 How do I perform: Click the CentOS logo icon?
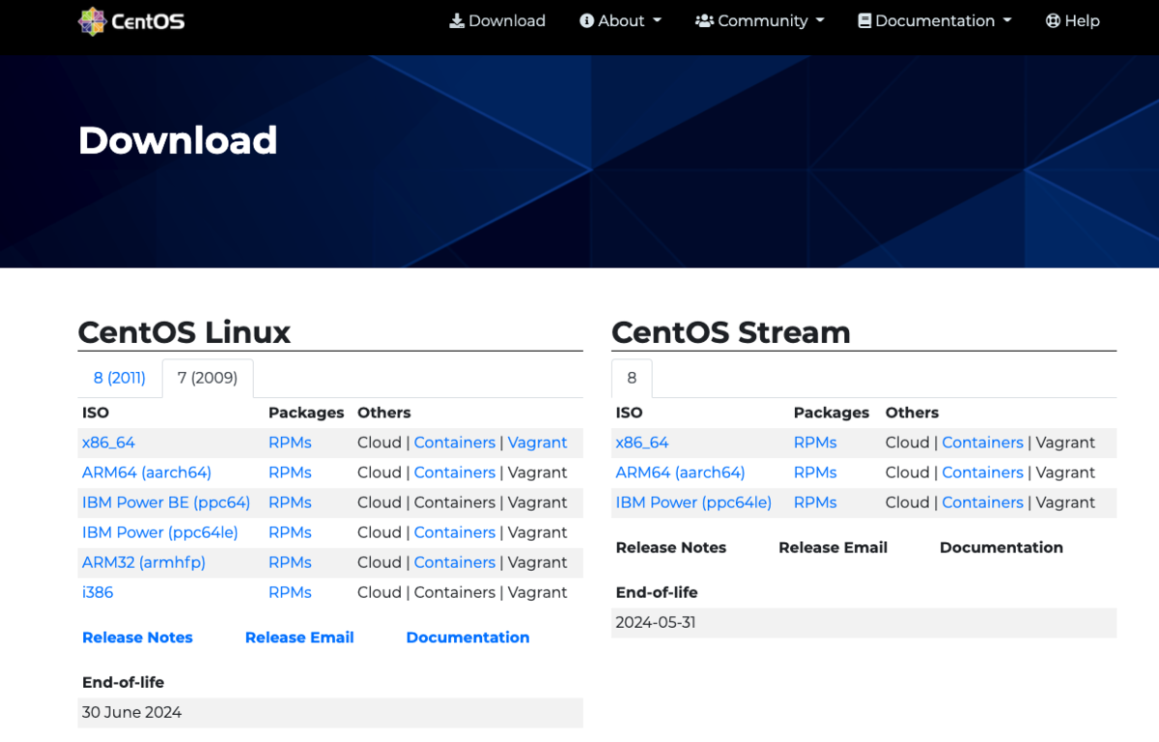(92, 21)
